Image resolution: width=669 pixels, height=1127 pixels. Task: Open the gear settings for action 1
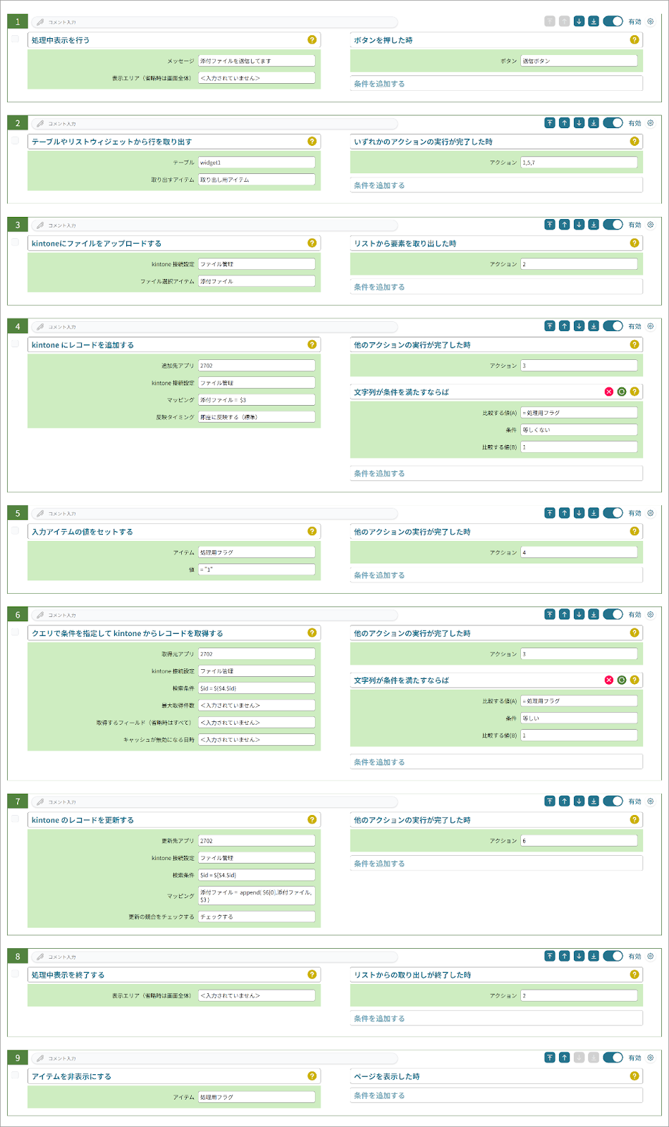click(x=651, y=21)
